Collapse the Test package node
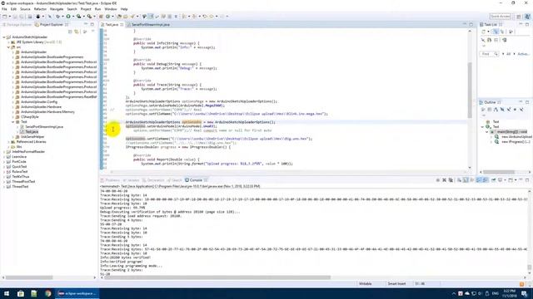The image size is (533, 299). tap(13, 122)
